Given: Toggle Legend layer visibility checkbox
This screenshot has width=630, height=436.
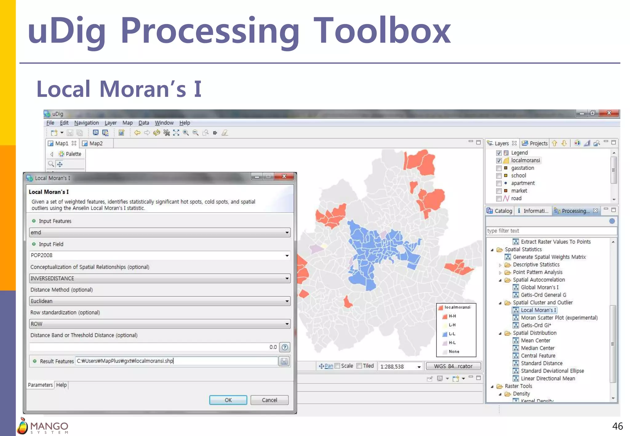Looking at the screenshot, I should pyautogui.click(x=499, y=153).
